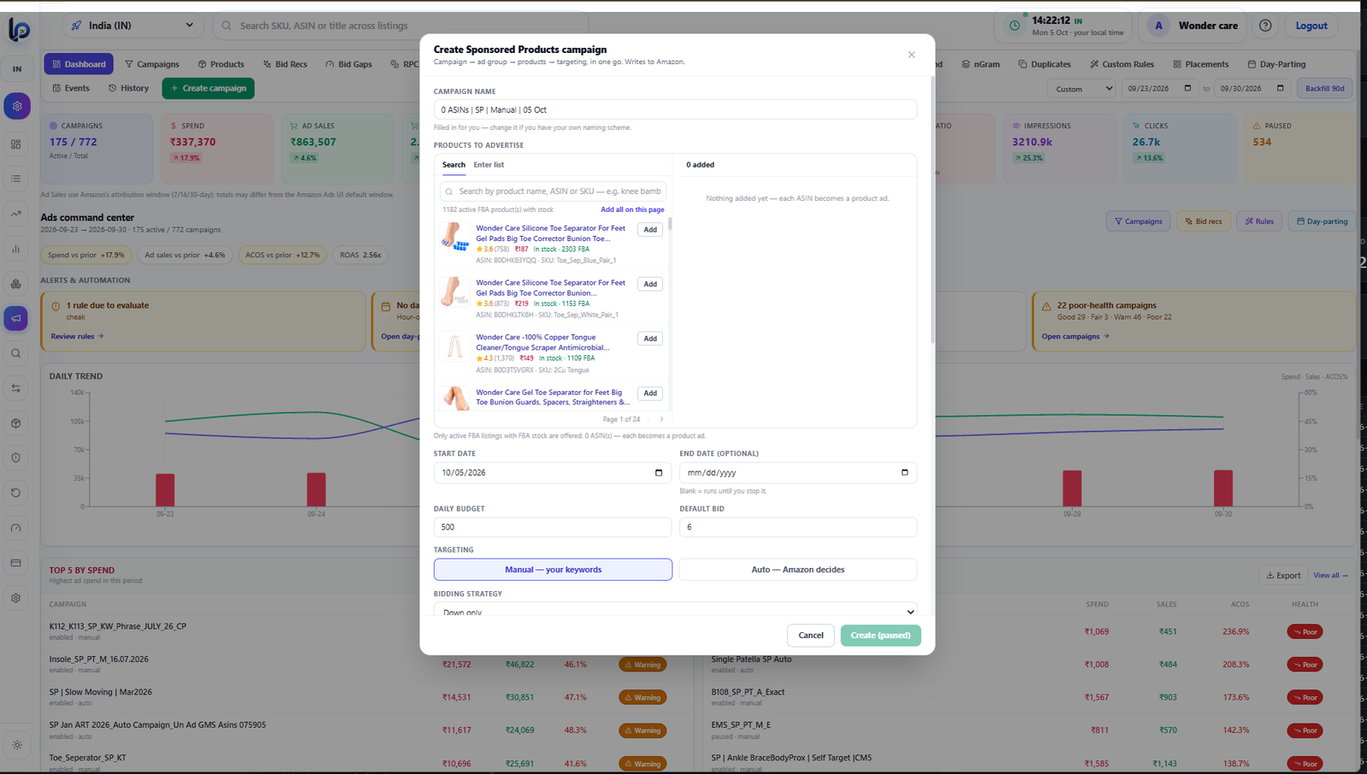The height and width of the screenshot is (774, 1367).
Task: Go to next page arrow in product list
Action: coord(661,419)
